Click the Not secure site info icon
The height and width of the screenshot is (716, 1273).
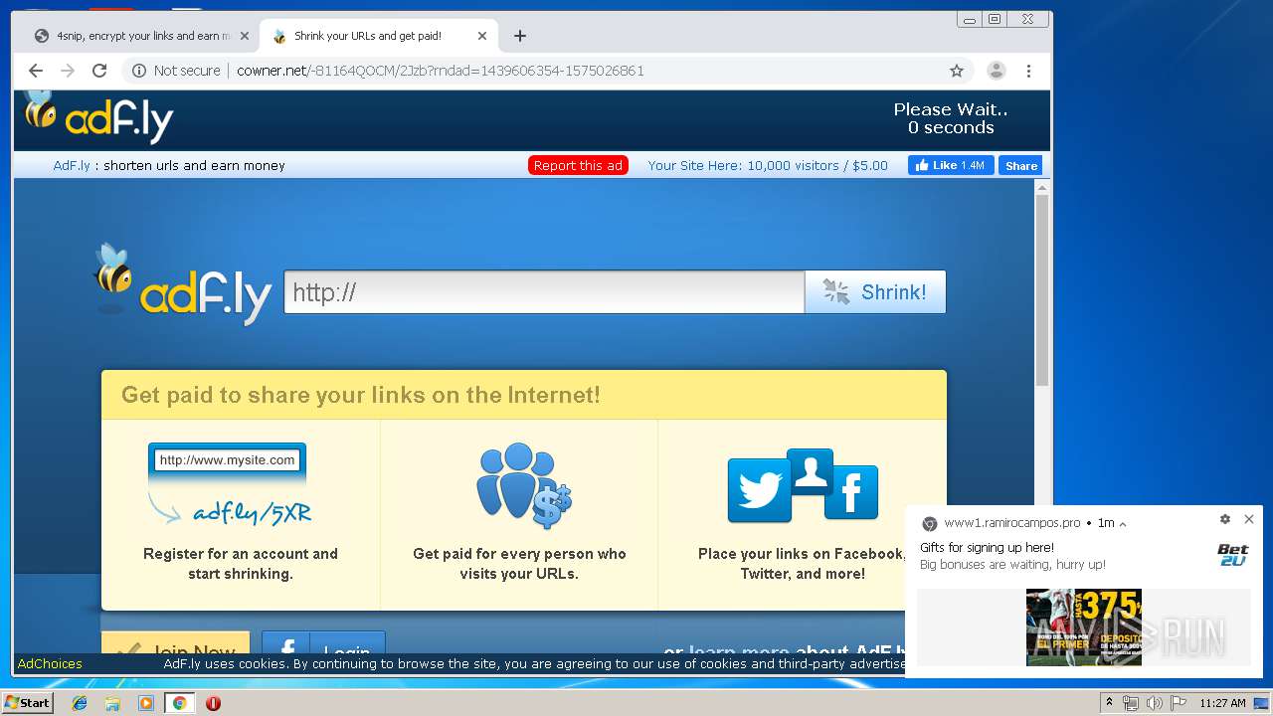click(x=139, y=71)
